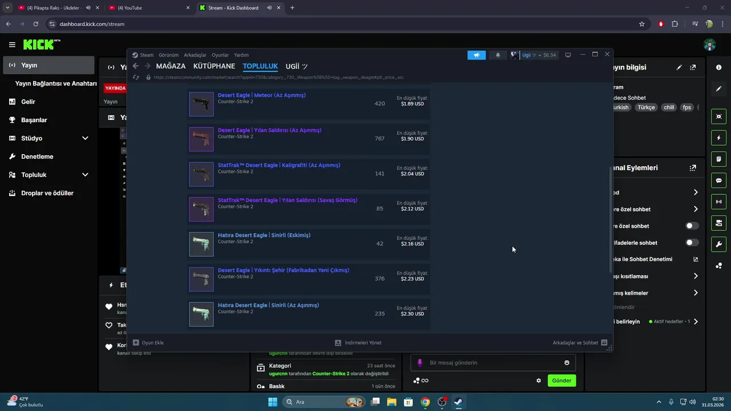Open the Kick hamburger menu
The image size is (731, 411).
(x=12, y=45)
